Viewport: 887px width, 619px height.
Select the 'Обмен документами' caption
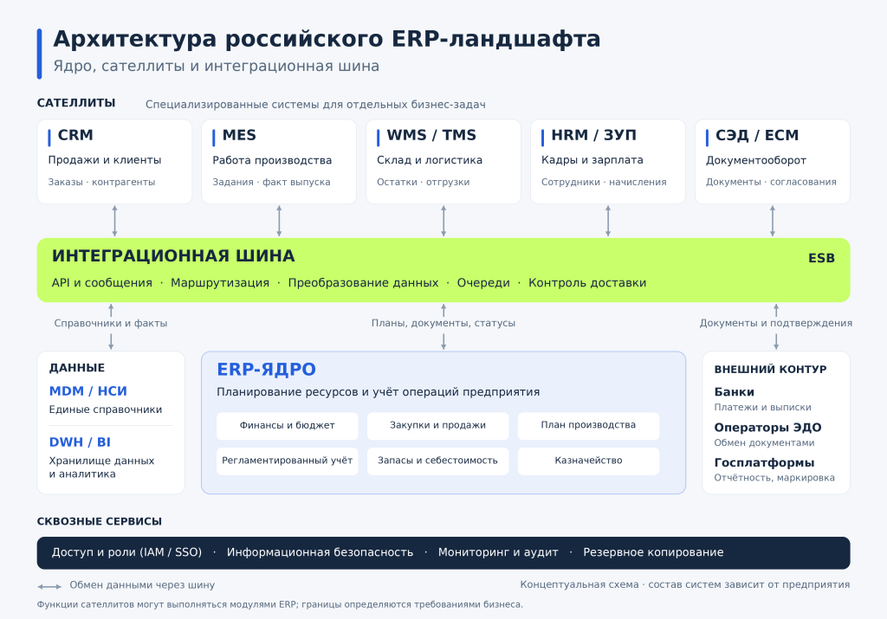point(764,442)
